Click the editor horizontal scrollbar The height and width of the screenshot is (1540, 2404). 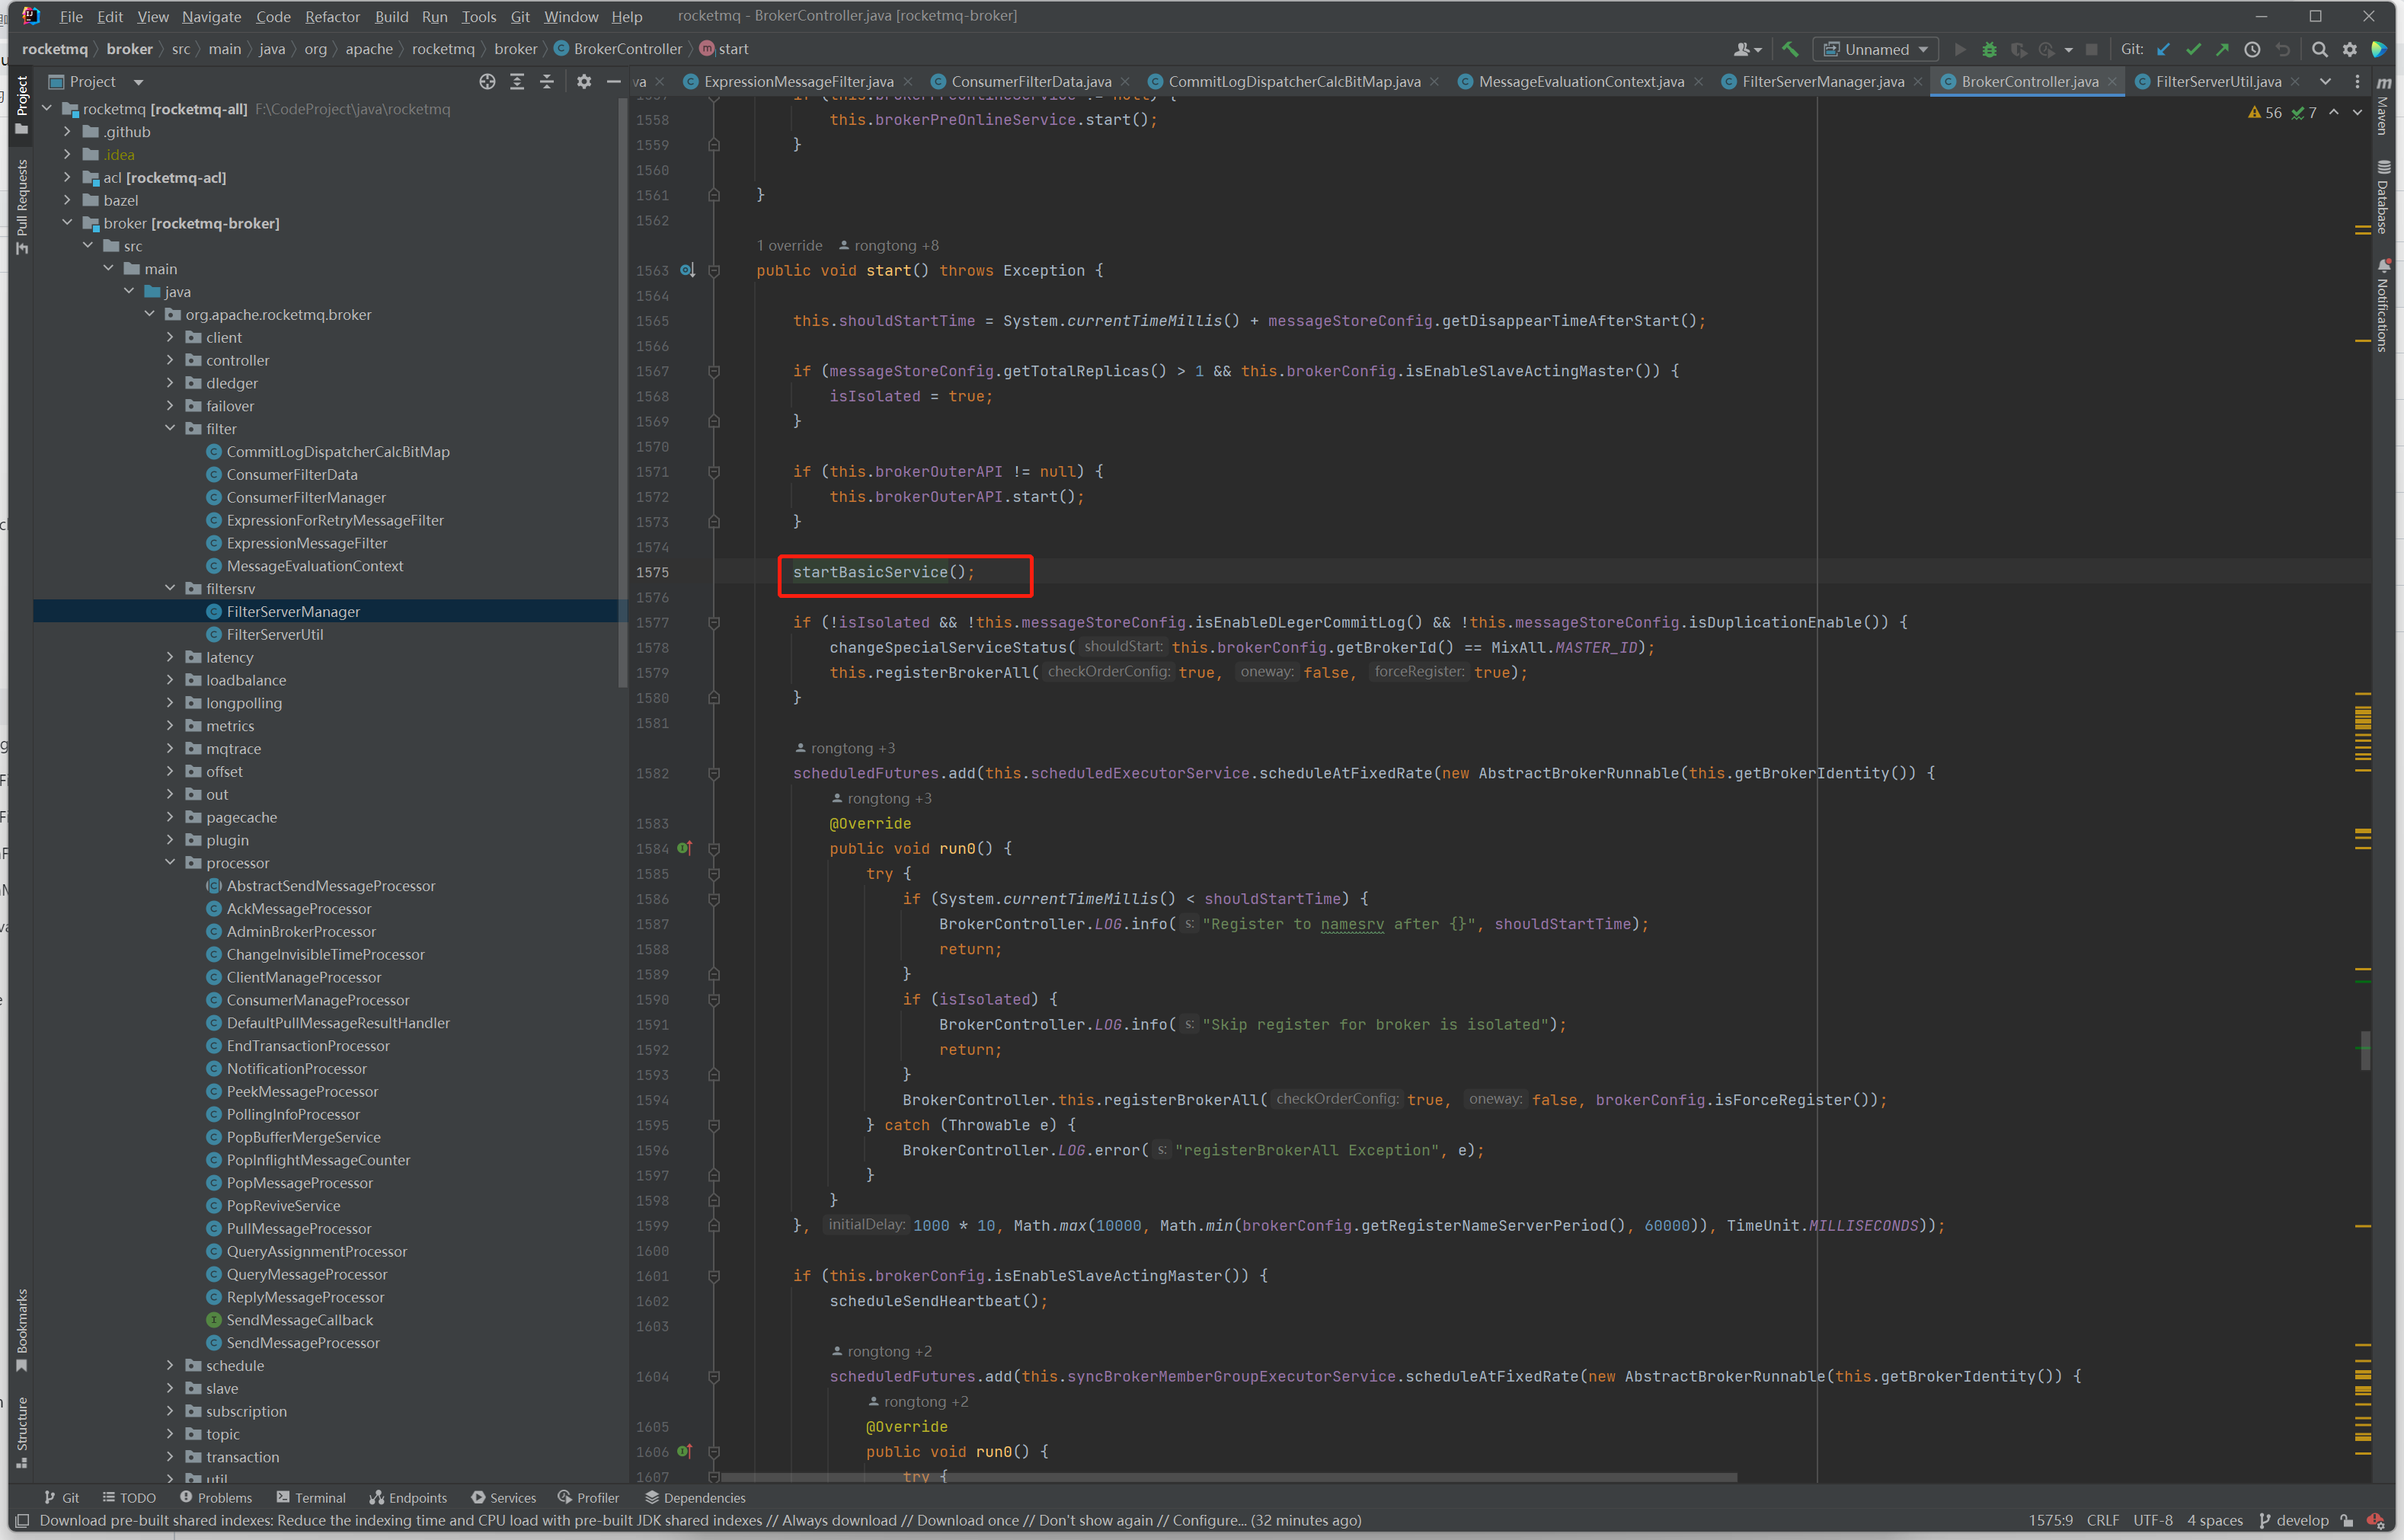[1228, 1477]
